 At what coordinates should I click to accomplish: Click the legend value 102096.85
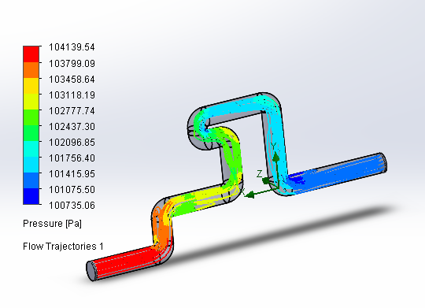click(x=72, y=143)
